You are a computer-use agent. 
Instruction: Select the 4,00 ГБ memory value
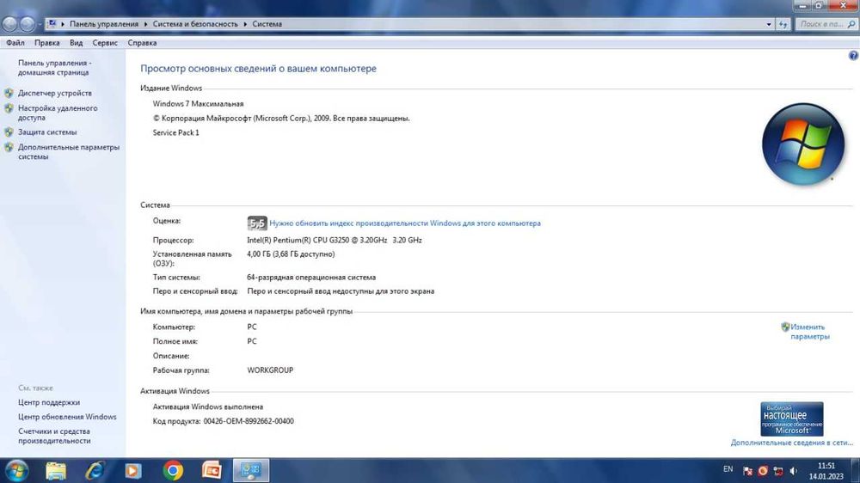[x=291, y=254]
